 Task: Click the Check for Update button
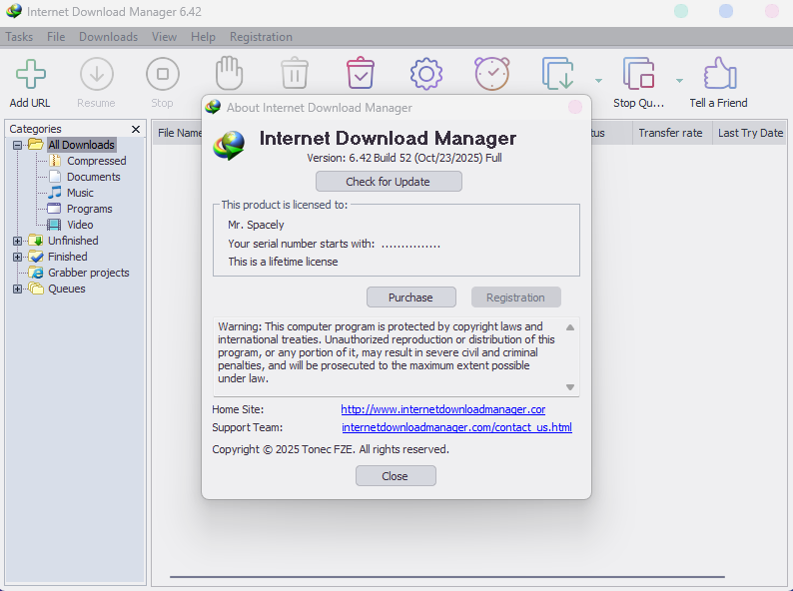[x=389, y=182]
